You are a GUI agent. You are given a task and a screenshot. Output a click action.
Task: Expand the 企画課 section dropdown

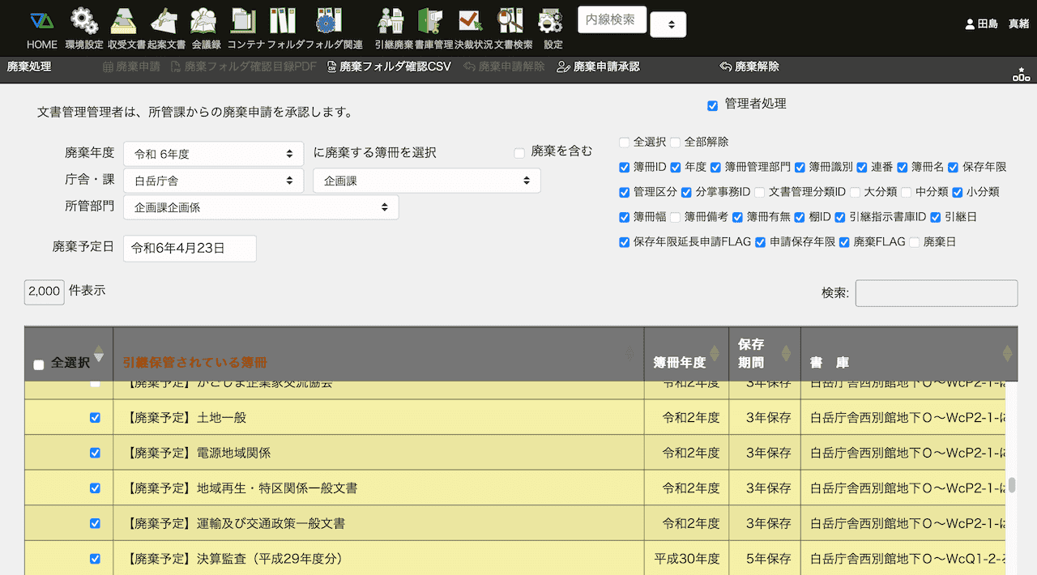[x=426, y=181]
